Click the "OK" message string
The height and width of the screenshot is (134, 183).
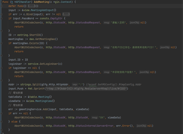[x=102, y=118]
